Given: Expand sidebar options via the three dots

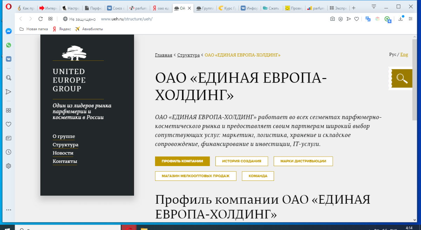Looking at the screenshot, I should coord(8,210).
